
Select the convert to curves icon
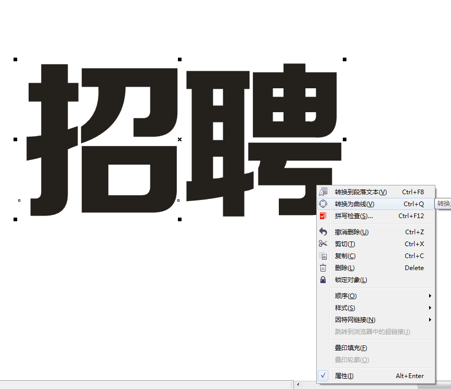pyautogui.click(x=324, y=204)
